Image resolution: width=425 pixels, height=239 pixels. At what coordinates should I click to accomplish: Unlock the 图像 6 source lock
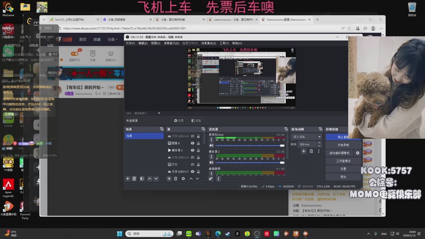(198, 143)
